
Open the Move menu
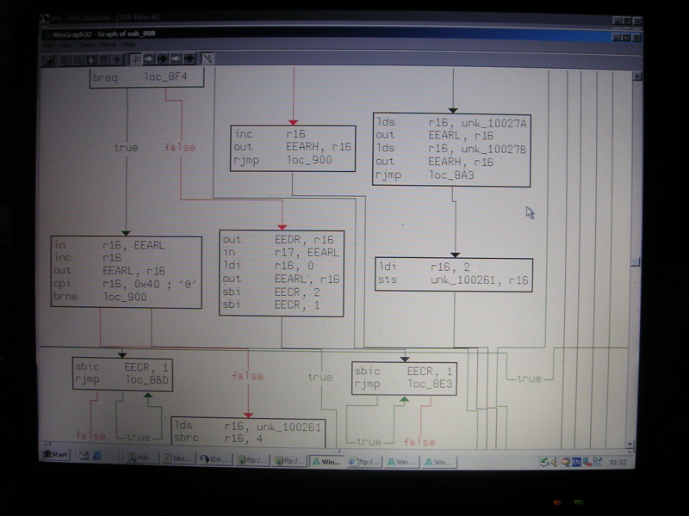(x=109, y=45)
